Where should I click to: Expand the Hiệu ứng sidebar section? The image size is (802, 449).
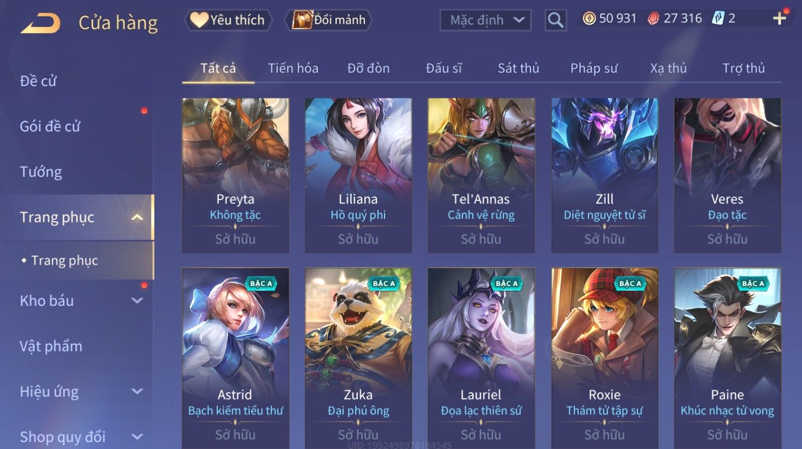coord(137,392)
